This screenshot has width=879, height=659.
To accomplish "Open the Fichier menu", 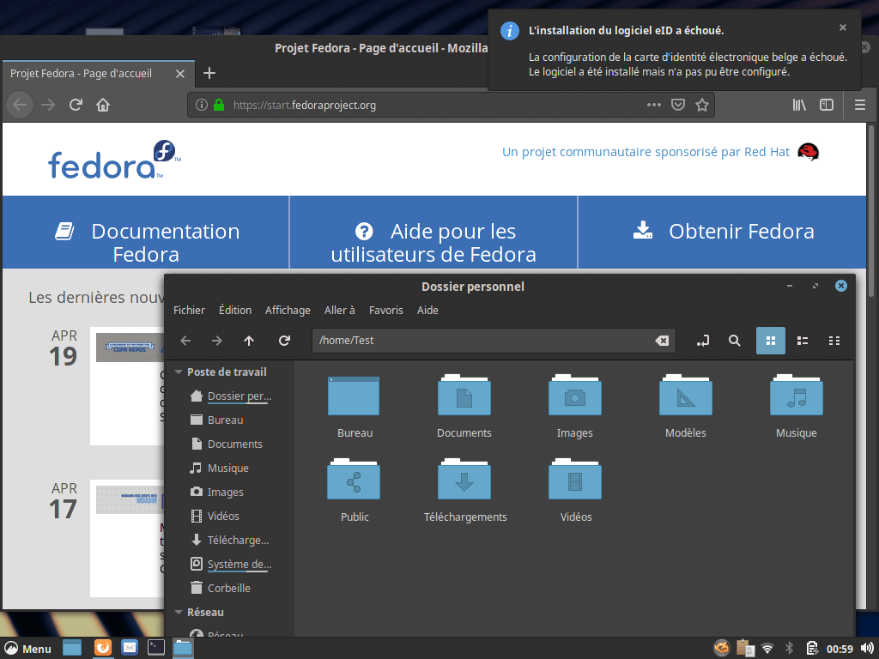I will (189, 311).
